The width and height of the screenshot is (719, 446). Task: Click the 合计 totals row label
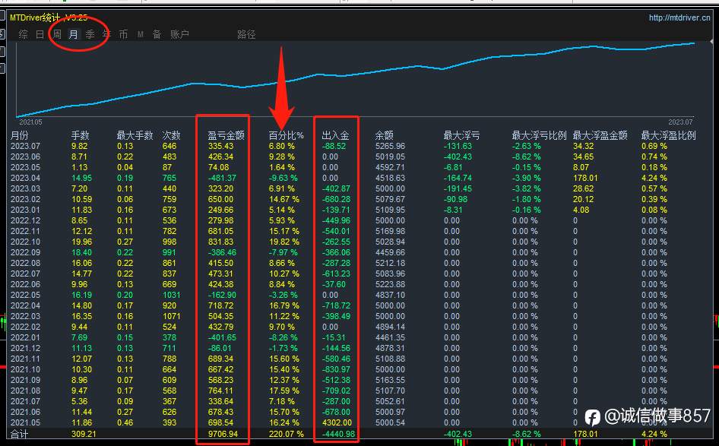click(x=19, y=434)
